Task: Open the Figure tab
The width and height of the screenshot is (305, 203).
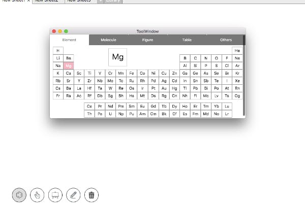Action: tap(147, 40)
